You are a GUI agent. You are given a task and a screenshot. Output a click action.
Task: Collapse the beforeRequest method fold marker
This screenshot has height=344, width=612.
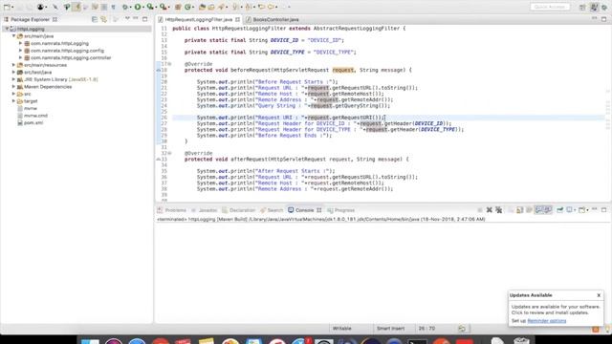pyautogui.click(x=169, y=64)
